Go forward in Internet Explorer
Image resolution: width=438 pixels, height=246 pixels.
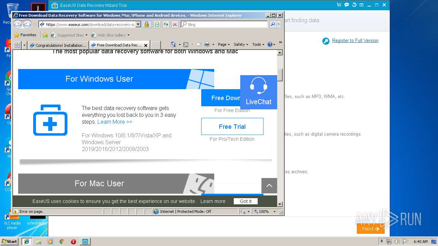(x=27, y=24)
